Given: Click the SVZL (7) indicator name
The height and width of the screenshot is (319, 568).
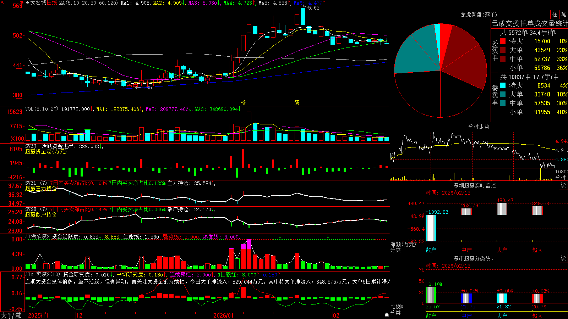Looking at the screenshot, I should [x=36, y=183].
